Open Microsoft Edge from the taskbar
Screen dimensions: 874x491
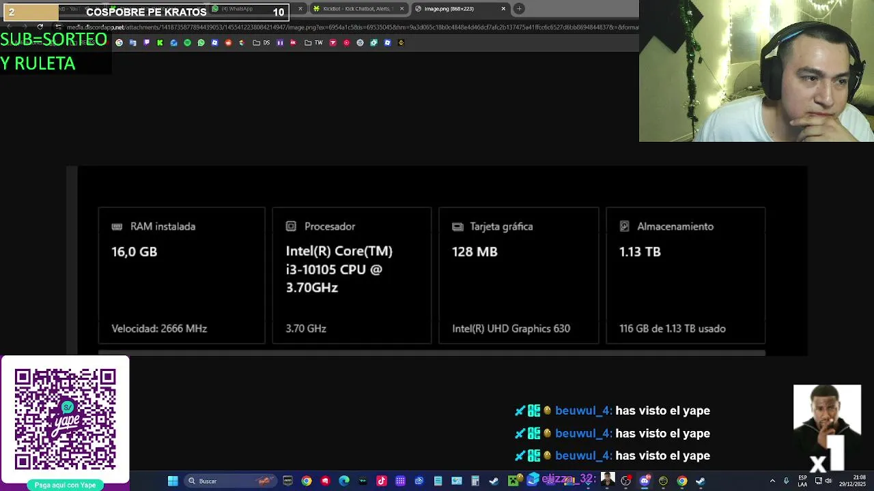point(343,481)
